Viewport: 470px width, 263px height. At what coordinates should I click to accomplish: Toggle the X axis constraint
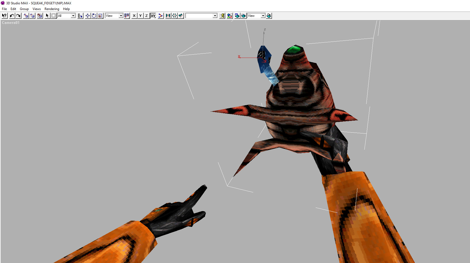(x=134, y=15)
